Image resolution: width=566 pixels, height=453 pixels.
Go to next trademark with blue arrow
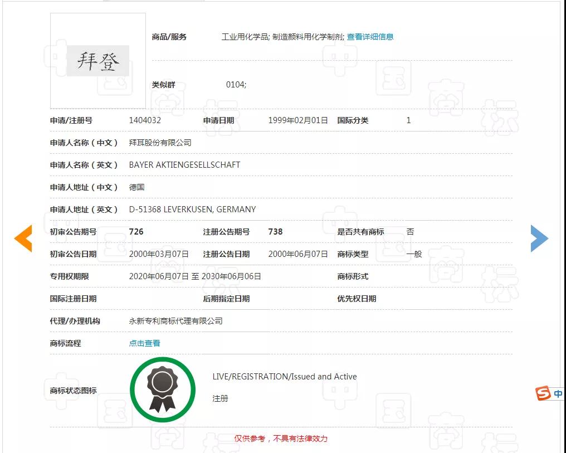click(x=539, y=238)
